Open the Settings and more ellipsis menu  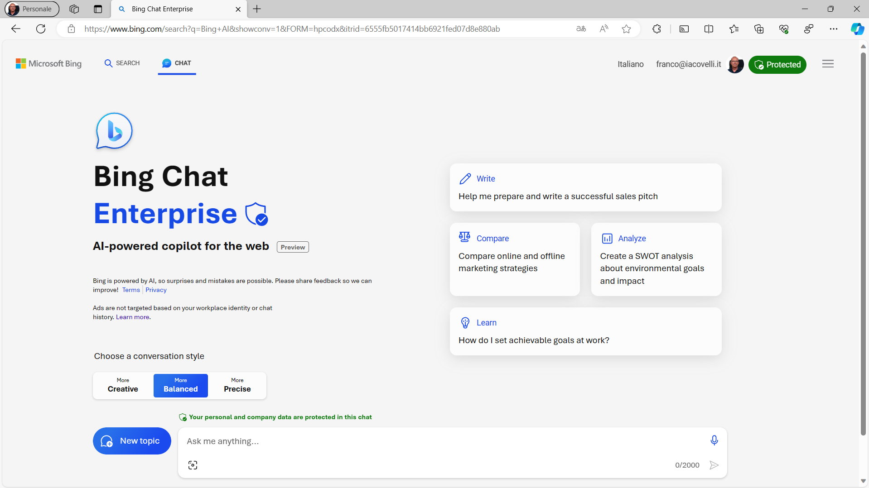834,29
